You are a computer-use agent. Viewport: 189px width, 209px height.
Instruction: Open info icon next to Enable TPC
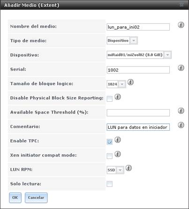(x=118, y=140)
